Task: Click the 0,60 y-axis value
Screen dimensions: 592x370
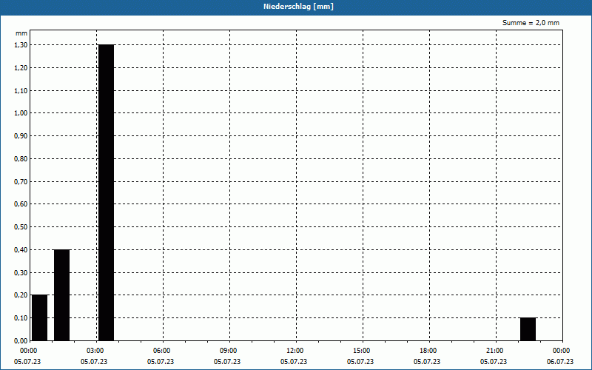Action: point(21,204)
